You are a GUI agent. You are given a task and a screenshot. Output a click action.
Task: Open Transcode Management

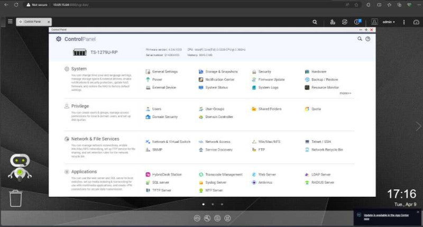coord(220,175)
